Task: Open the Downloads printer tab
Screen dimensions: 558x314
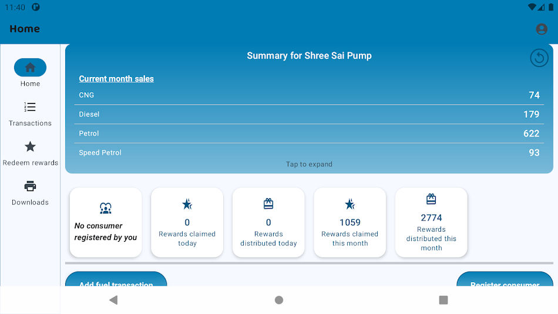Action: (30, 193)
